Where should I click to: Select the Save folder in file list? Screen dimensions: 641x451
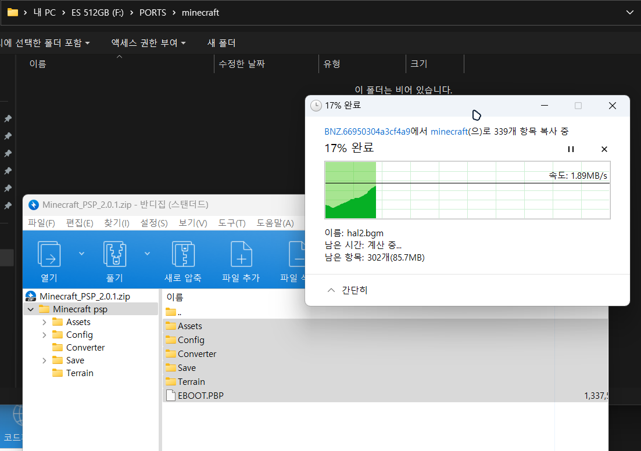click(187, 368)
